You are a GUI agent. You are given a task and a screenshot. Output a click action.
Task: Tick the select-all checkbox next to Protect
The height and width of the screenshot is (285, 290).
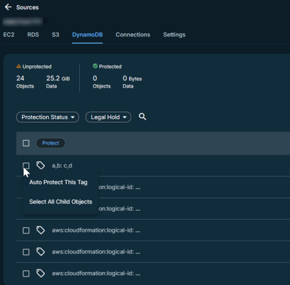click(26, 143)
